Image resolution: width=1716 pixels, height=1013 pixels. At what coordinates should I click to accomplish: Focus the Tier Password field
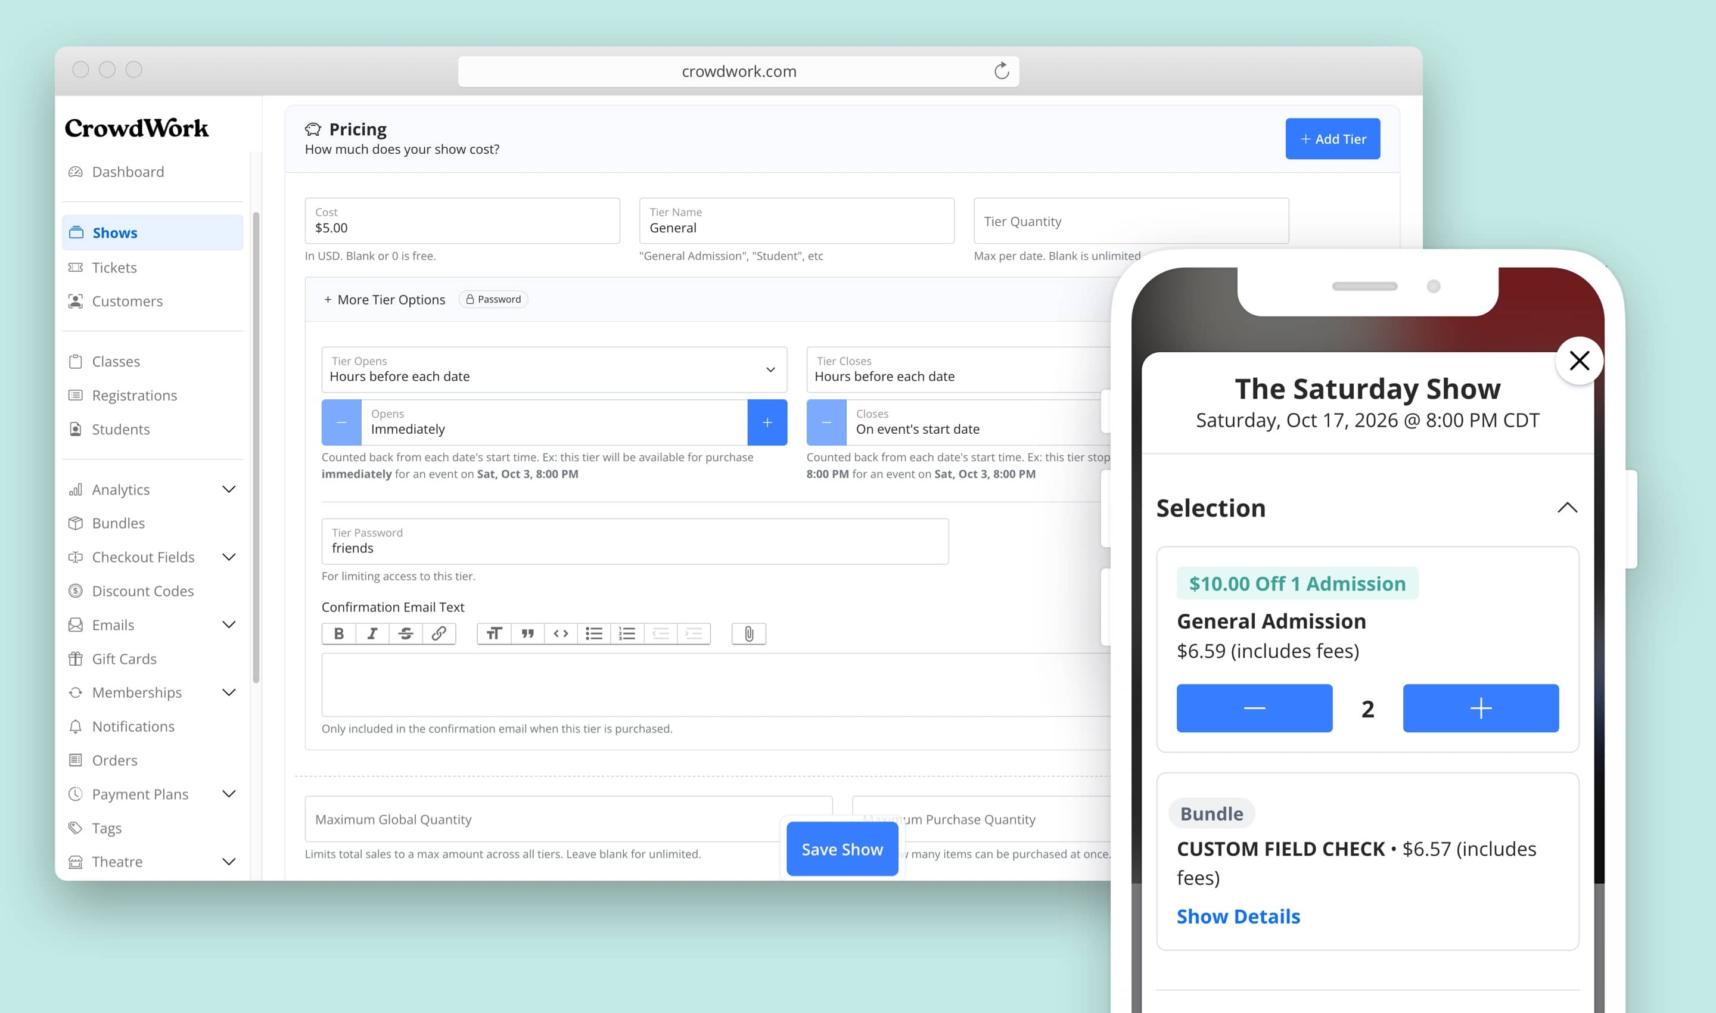coord(635,541)
